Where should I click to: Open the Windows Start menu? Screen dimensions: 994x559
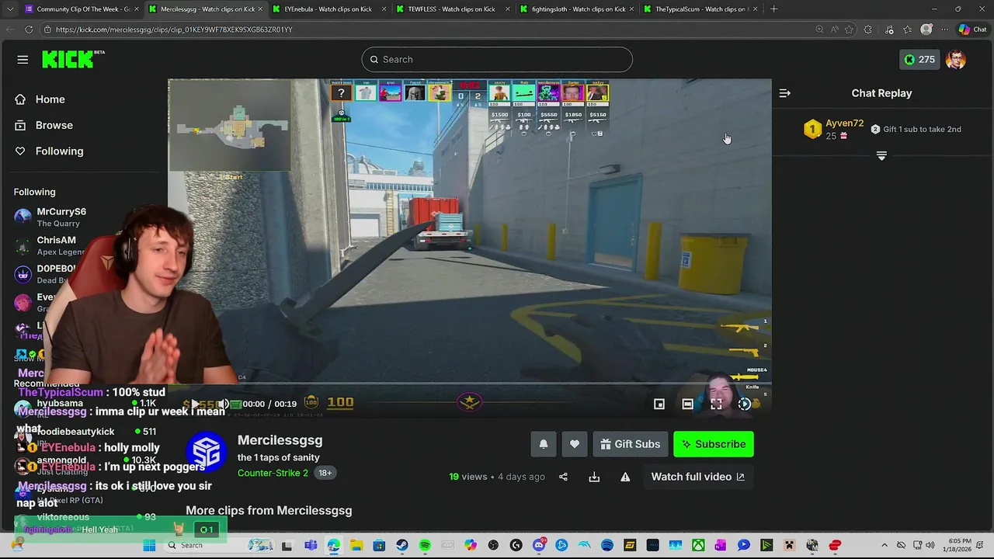(x=149, y=546)
